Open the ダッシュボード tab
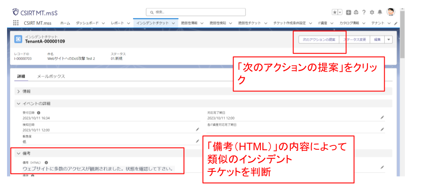This screenshot has width=423, height=188. [x=87, y=23]
